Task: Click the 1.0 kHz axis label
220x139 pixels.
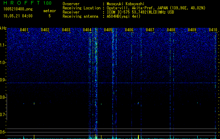Action: tap(3, 63)
